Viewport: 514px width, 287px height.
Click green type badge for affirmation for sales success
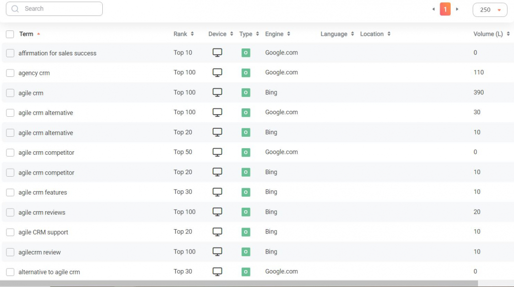[x=246, y=52]
